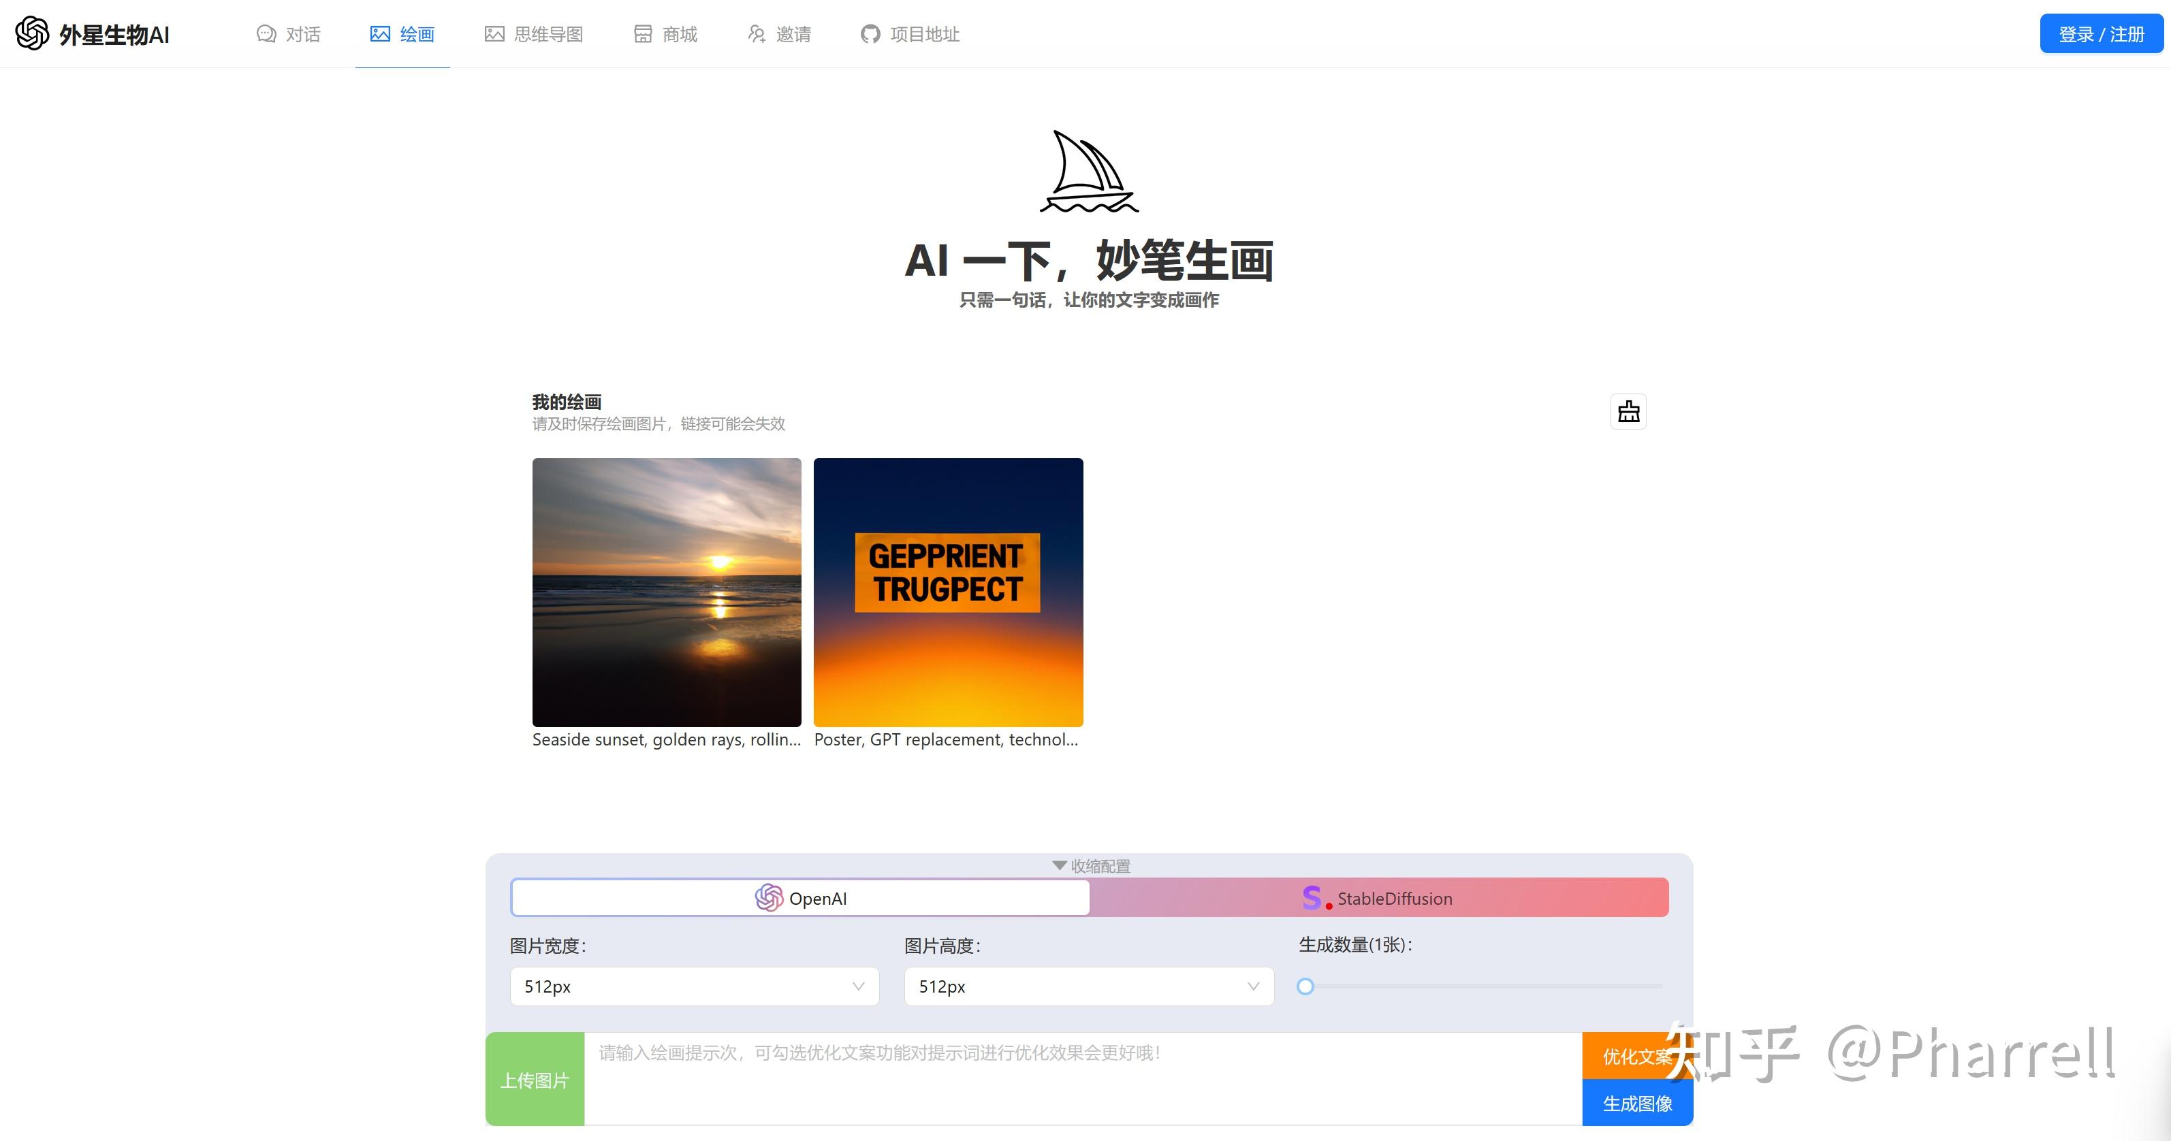Click the sailboat Midjourney logo
The height and width of the screenshot is (1141, 2171).
pos(1089,171)
